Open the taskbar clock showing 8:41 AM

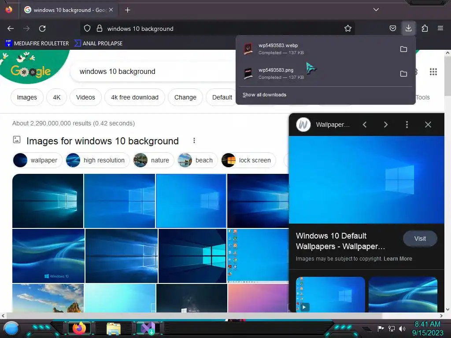click(x=428, y=328)
